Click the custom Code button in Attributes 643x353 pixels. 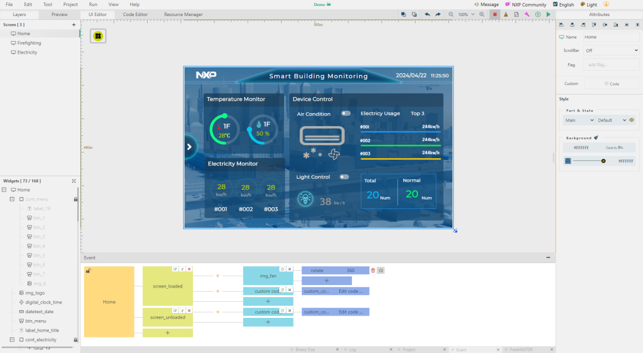611,84
